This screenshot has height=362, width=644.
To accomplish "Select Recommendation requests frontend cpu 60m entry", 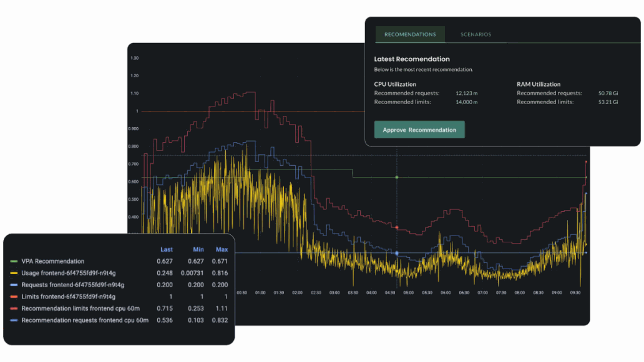I will click(85, 321).
